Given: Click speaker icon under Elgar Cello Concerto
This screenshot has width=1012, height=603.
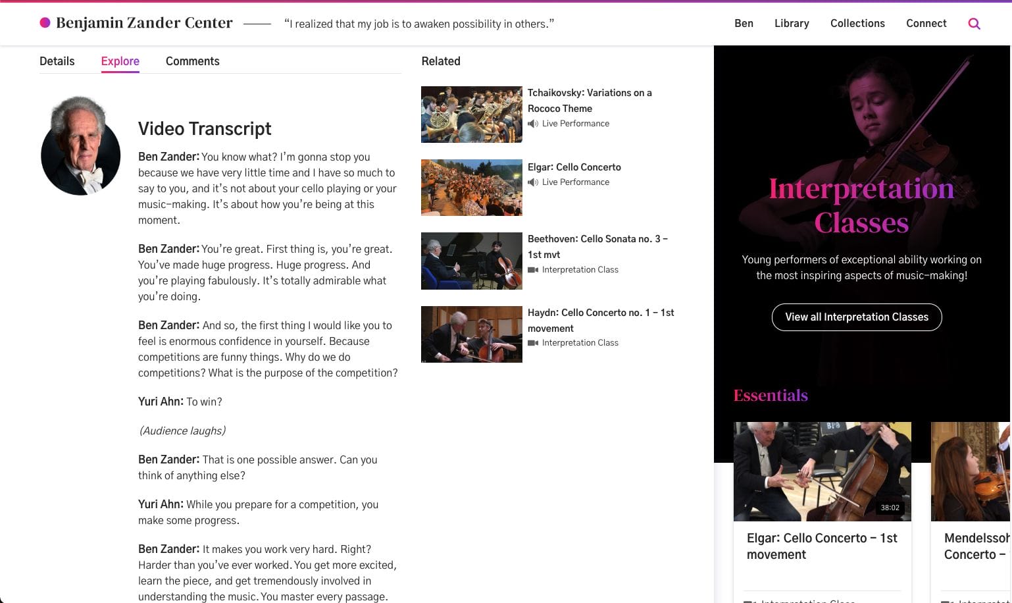Looking at the screenshot, I should point(533,182).
